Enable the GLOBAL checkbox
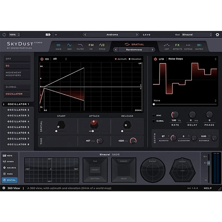The width and height of the screenshot is (222, 222). pyautogui.click(x=153, y=121)
